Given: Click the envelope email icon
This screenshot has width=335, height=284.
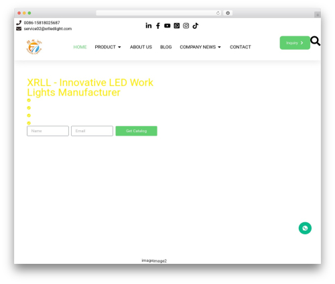Looking at the screenshot, I should tap(19, 29).
